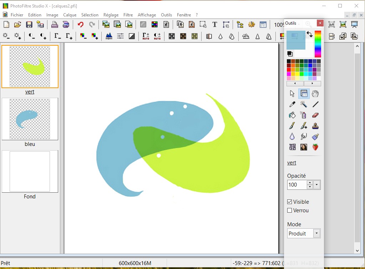Click the vertical scrollbar up arrow
The image size is (365, 269).
pyautogui.click(x=357, y=46)
